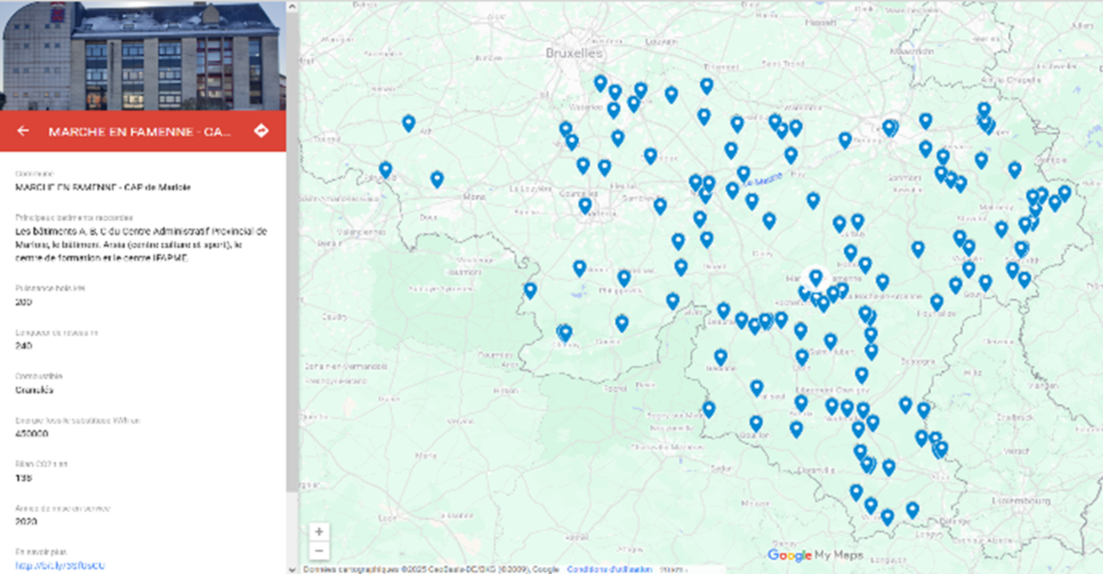Click the Commune value 'MARCHE EN FAMENNE - CAP de Marloie'

pyautogui.click(x=103, y=187)
